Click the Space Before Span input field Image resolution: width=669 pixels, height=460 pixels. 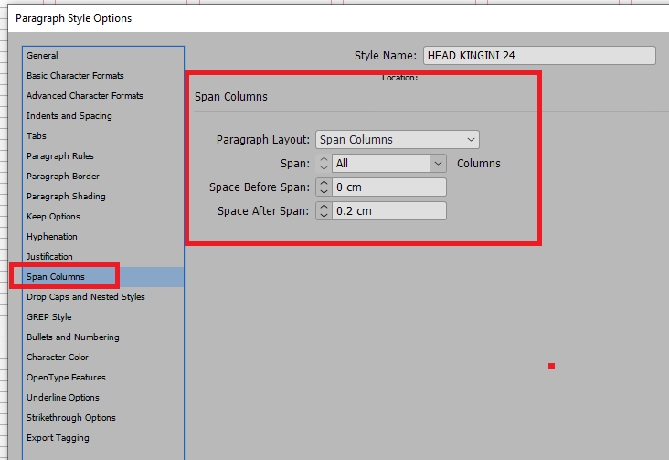click(x=389, y=187)
